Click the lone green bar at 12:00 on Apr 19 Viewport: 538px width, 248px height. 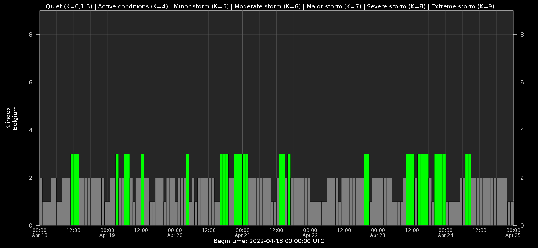tap(142, 190)
